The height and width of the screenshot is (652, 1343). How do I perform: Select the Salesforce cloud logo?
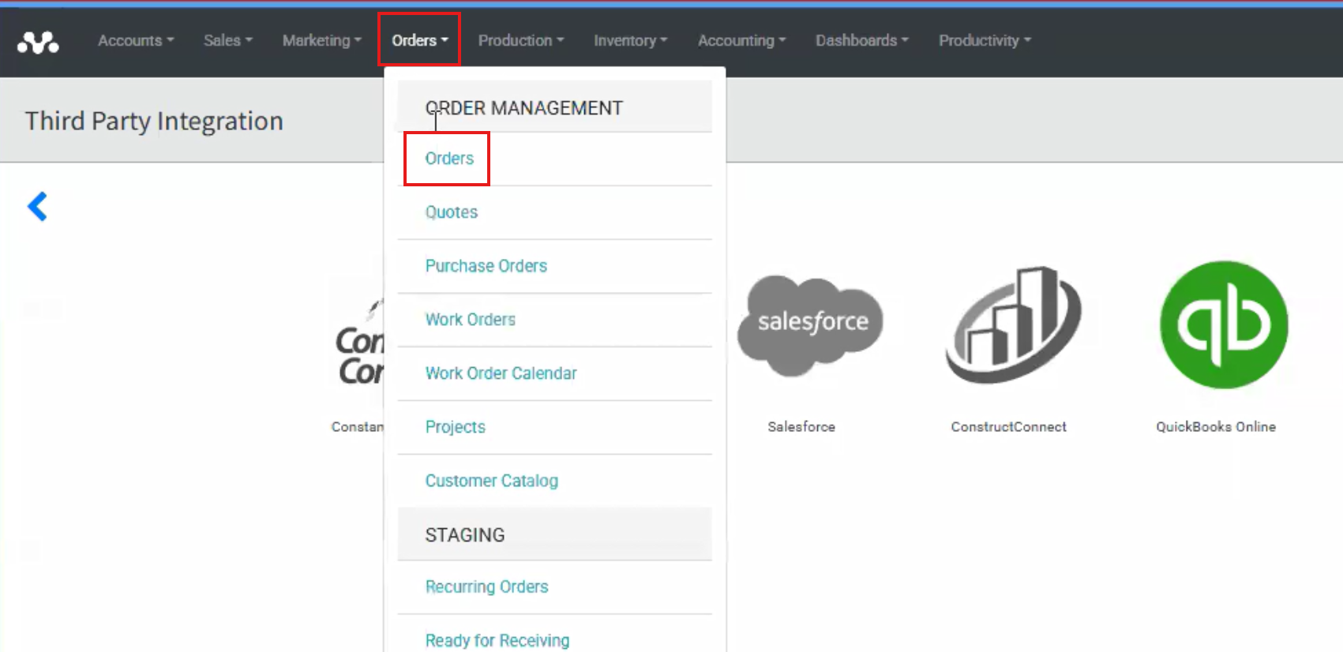810,324
